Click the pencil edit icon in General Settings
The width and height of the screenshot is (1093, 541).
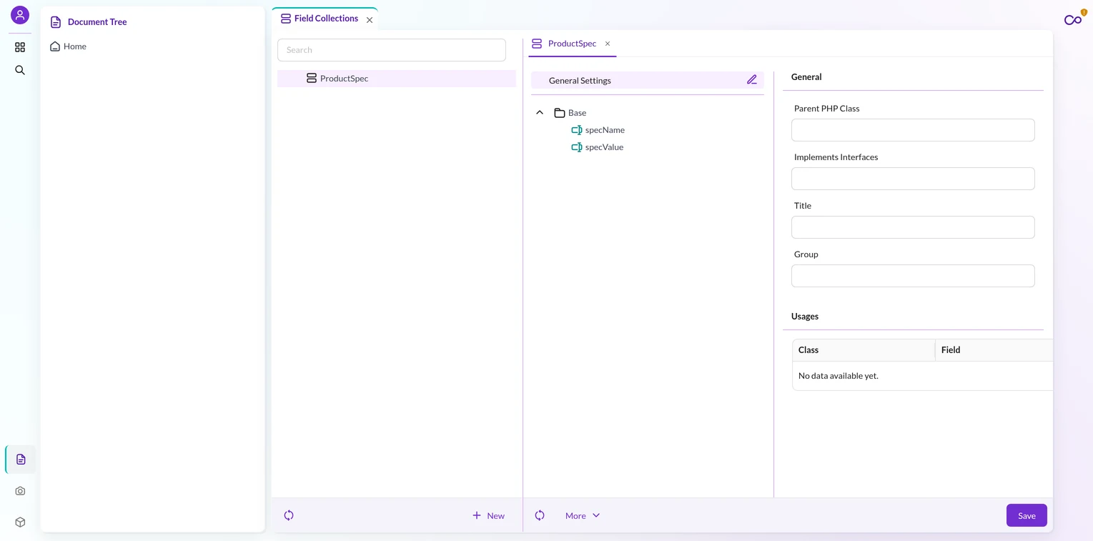(752, 80)
